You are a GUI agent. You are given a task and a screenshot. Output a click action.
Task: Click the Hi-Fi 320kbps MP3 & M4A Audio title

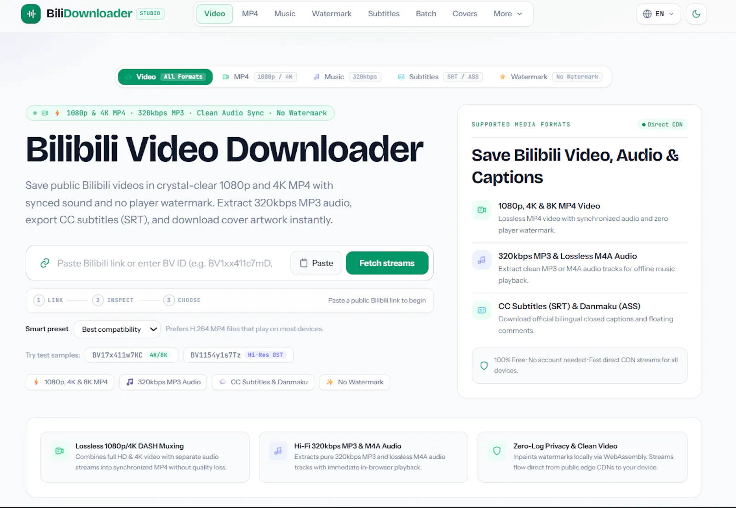[348, 446]
